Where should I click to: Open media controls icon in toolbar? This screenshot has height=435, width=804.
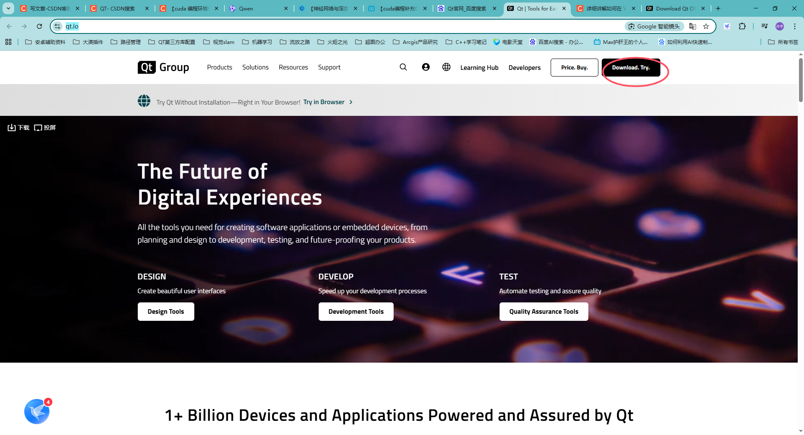pyautogui.click(x=765, y=26)
